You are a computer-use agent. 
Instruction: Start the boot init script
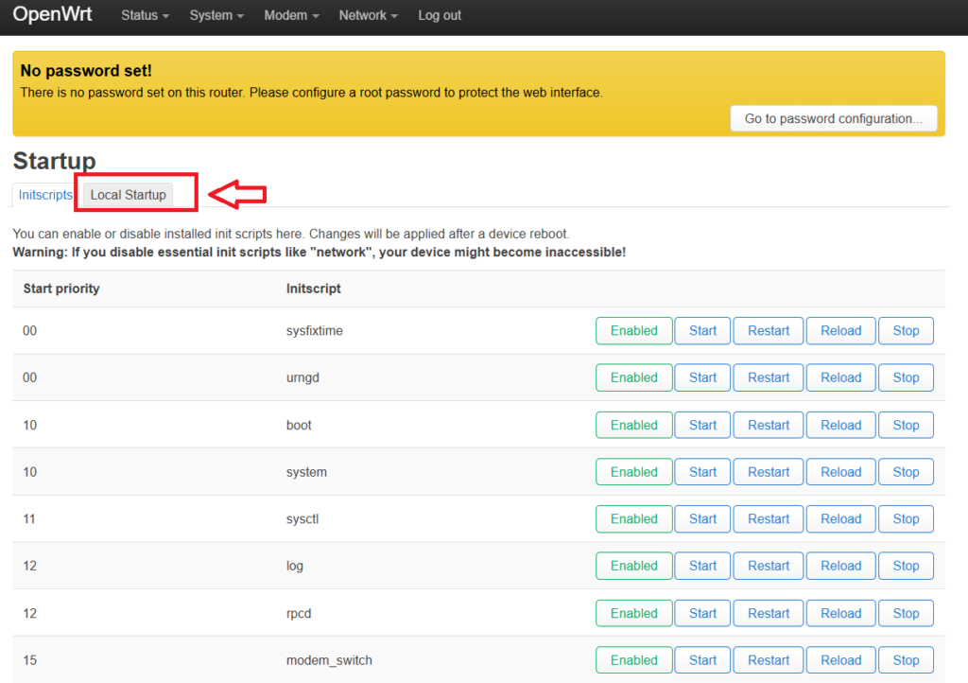[702, 425]
